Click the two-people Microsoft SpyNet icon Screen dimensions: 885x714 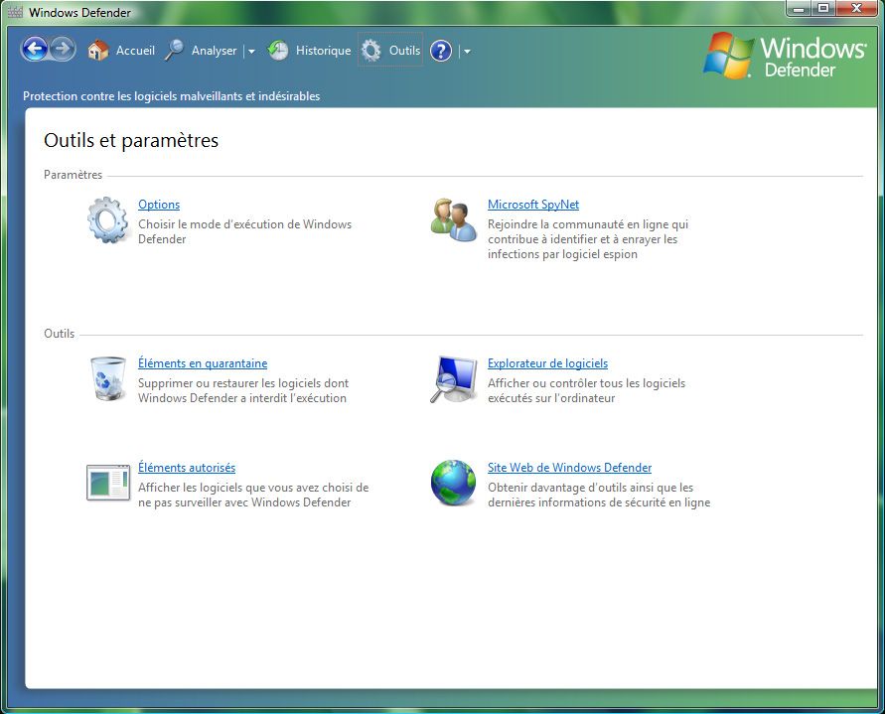[453, 220]
